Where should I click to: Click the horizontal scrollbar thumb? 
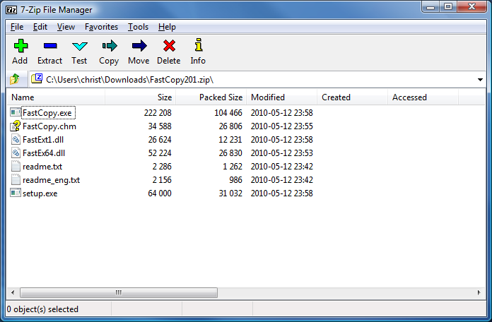coord(119,292)
